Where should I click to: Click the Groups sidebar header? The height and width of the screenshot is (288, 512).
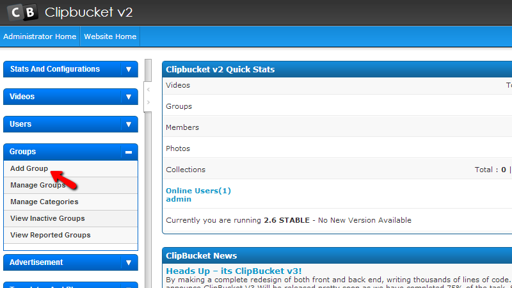pos(70,152)
